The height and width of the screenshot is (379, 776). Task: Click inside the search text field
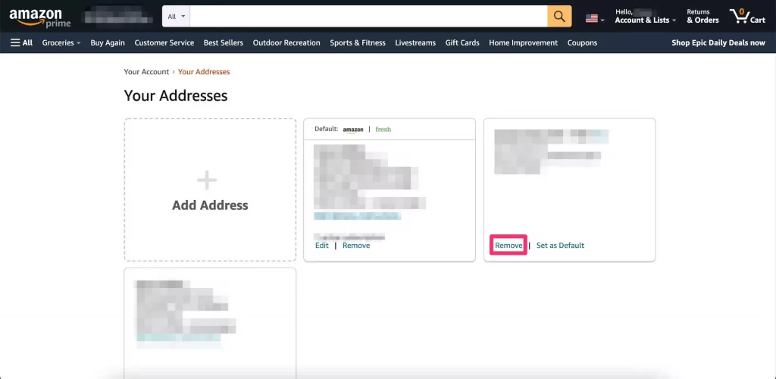(368, 16)
